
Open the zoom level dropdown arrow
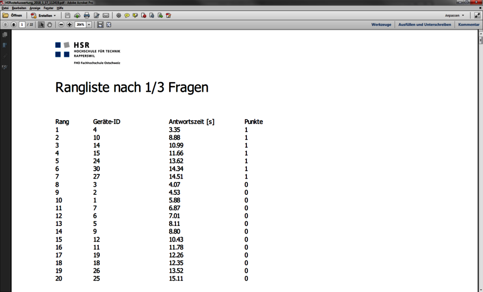click(x=89, y=25)
